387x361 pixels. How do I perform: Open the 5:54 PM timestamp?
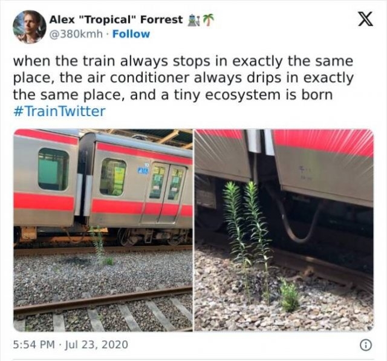pyautogui.click(x=34, y=345)
